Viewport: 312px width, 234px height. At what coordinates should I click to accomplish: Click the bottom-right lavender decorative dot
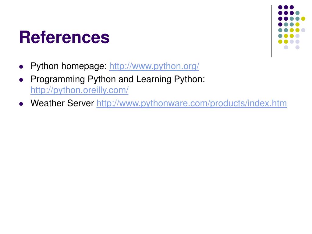pyautogui.click(x=297, y=47)
